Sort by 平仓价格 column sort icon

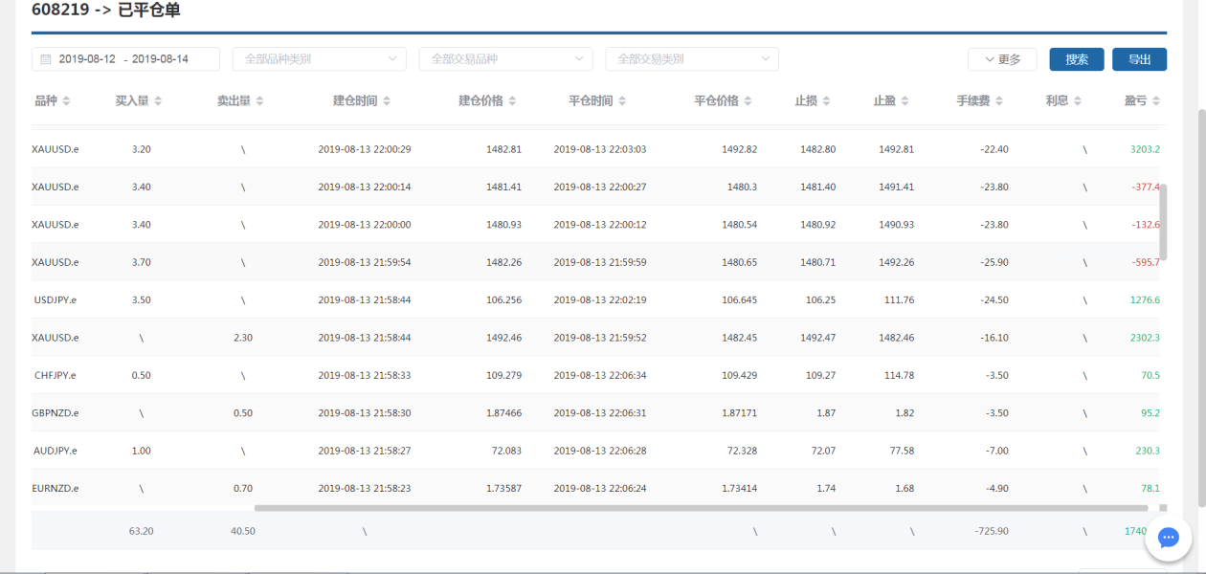coord(748,101)
